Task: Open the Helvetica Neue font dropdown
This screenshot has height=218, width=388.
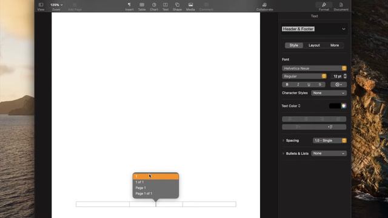Action: click(x=314, y=68)
